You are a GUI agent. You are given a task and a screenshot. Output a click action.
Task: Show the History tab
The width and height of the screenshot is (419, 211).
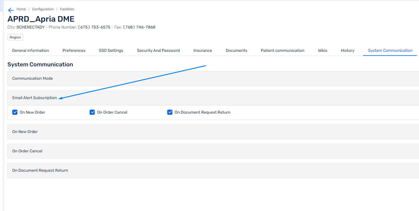(347, 50)
